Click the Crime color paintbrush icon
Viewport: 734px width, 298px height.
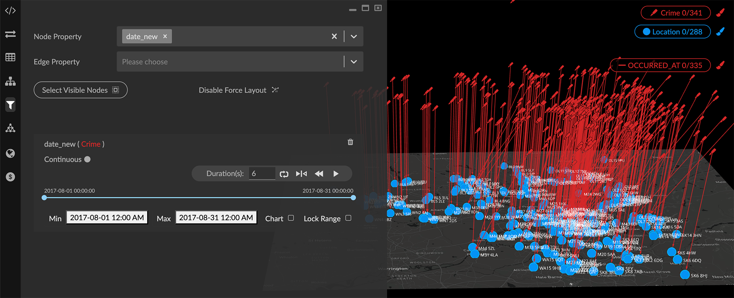click(720, 13)
